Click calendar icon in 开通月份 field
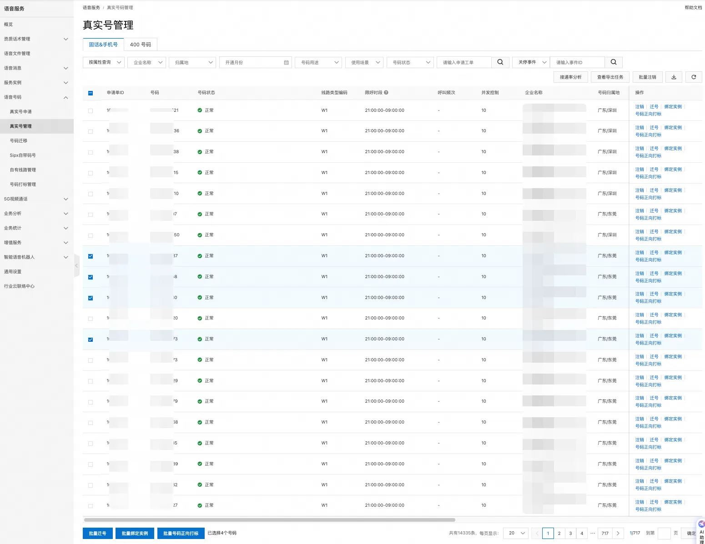 coord(286,63)
